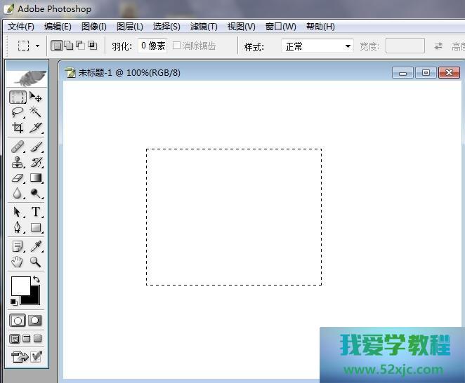465x383 pixels.
Task: Click the 羽化 feather value input field
Action: coord(152,46)
